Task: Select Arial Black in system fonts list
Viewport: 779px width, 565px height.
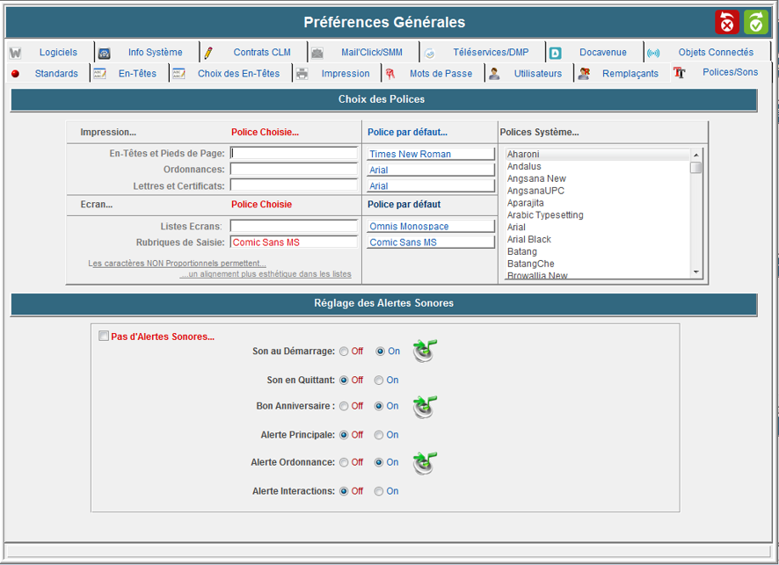Action: 529,239
